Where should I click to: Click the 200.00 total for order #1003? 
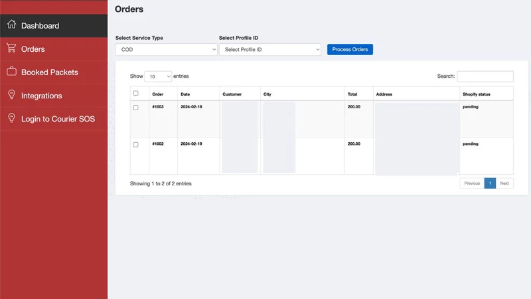[354, 107]
